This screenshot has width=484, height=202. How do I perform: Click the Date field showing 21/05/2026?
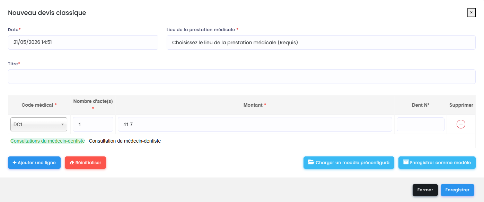point(83,42)
